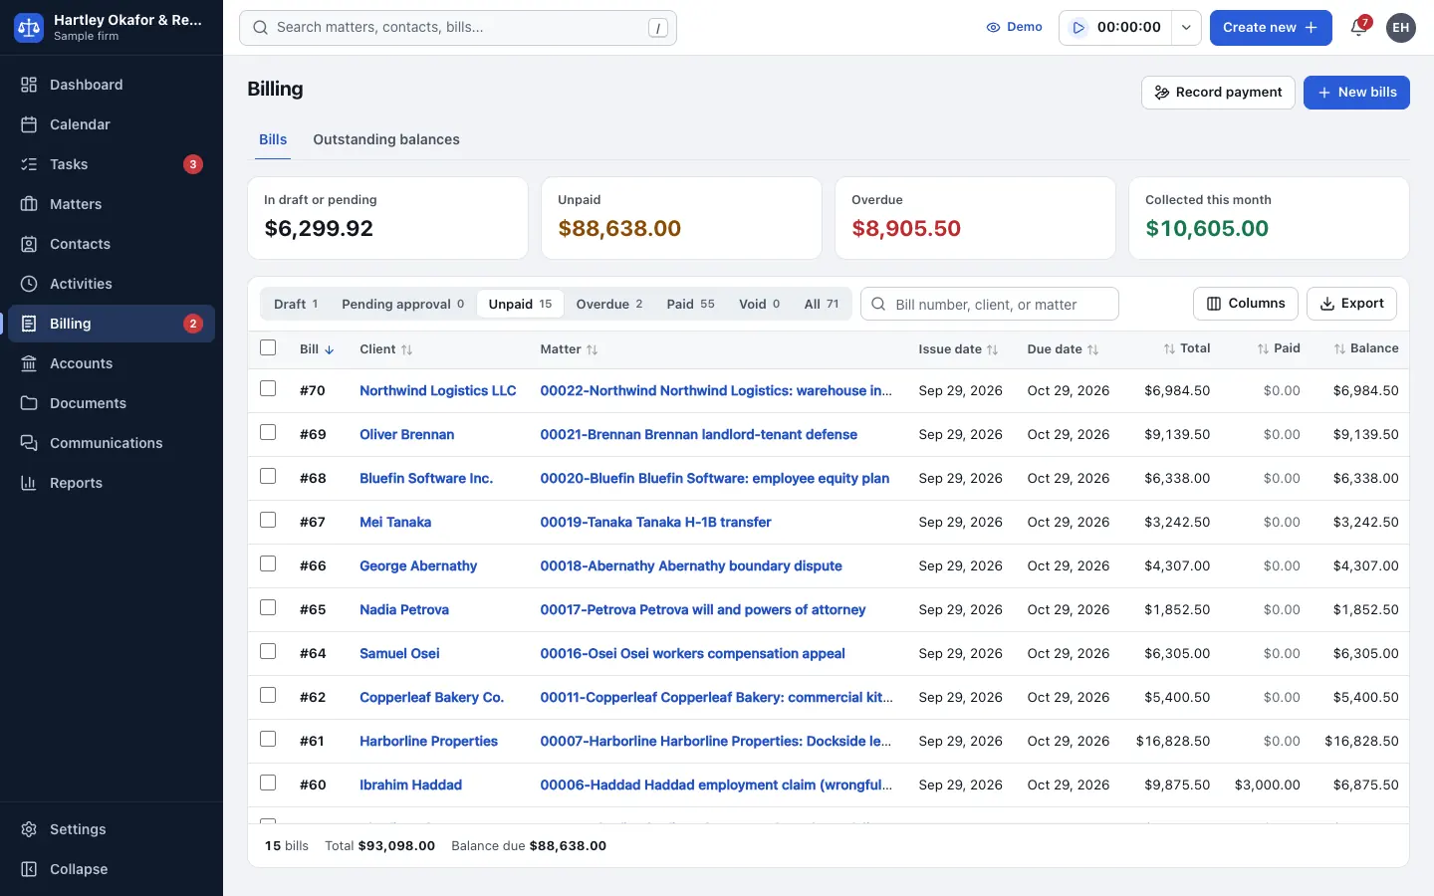The height and width of the screenshot is (896, 1434).
Task: Open Settings in the sidebar
Action: pyautogui.click(x=112, y=829)
